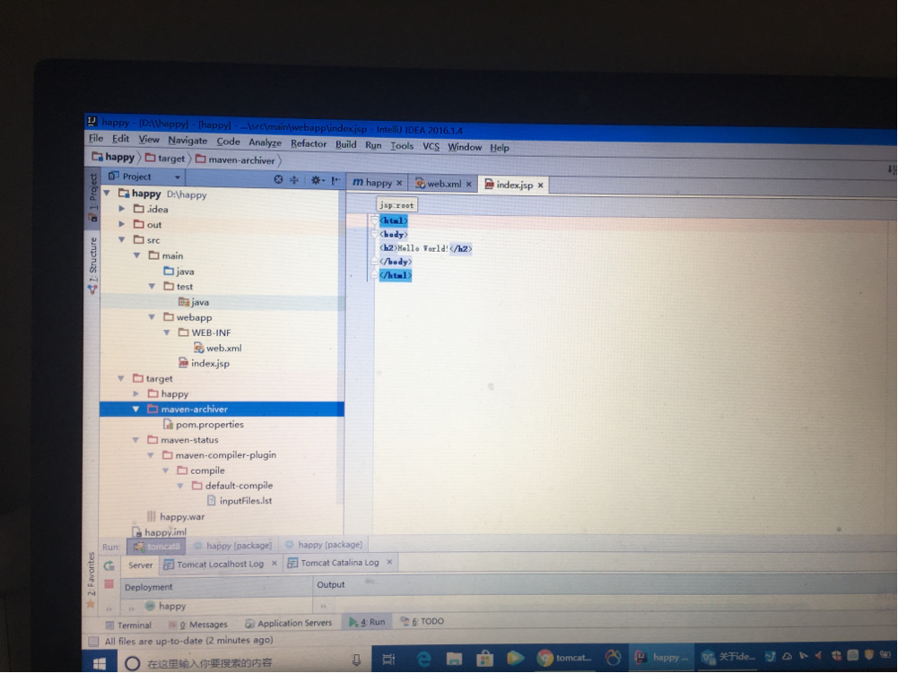Click the rerun Tomcat server icon
Screen dimensions: 898x673
[x=109, y=565]
